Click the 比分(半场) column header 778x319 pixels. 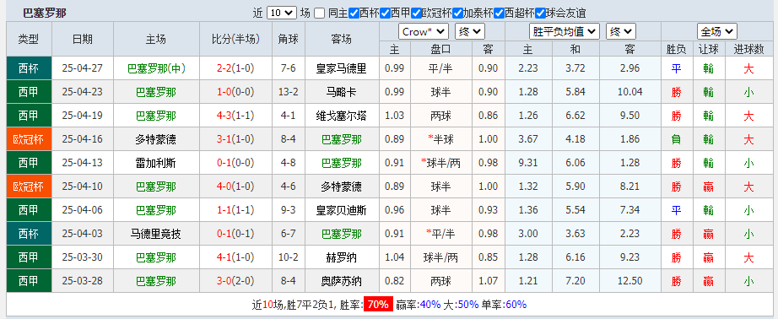[235, 39]
